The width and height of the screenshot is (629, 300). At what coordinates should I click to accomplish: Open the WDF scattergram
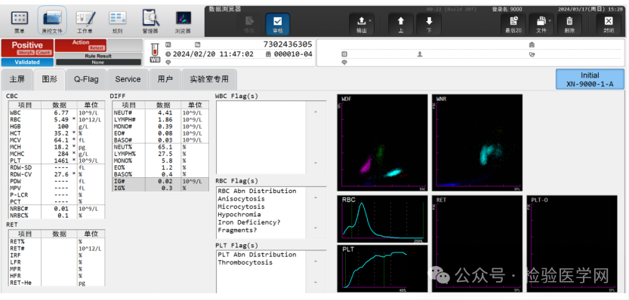(x=382, y=142)
